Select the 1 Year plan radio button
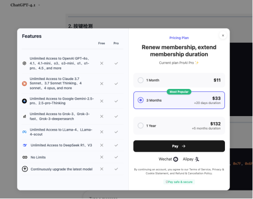This screenshot has width=253, height=199. point(140,126)
